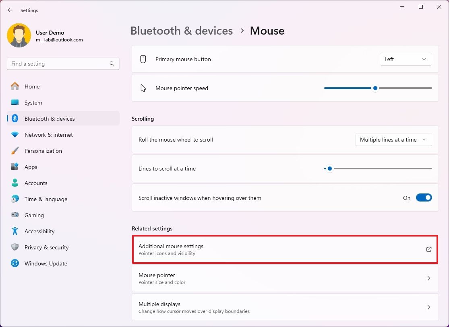Viewport: 449px width, 327px height.
Task: Open the mouse wheel scroll behavior dropdown
Action: coord(393,140)
